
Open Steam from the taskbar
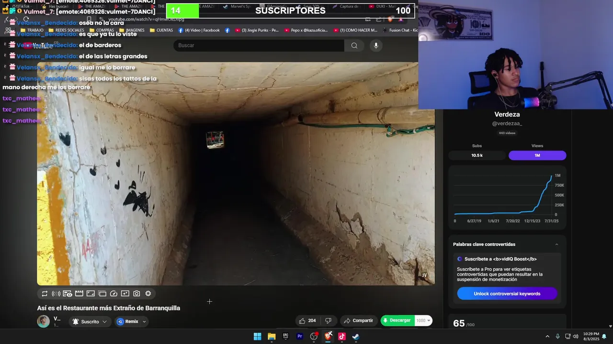[356, 336]
